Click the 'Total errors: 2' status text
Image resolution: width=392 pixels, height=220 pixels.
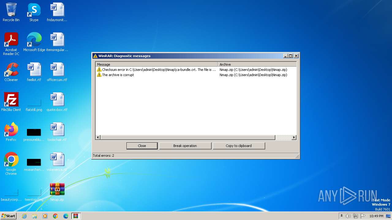pyautogui.click(x=104, y=156)
